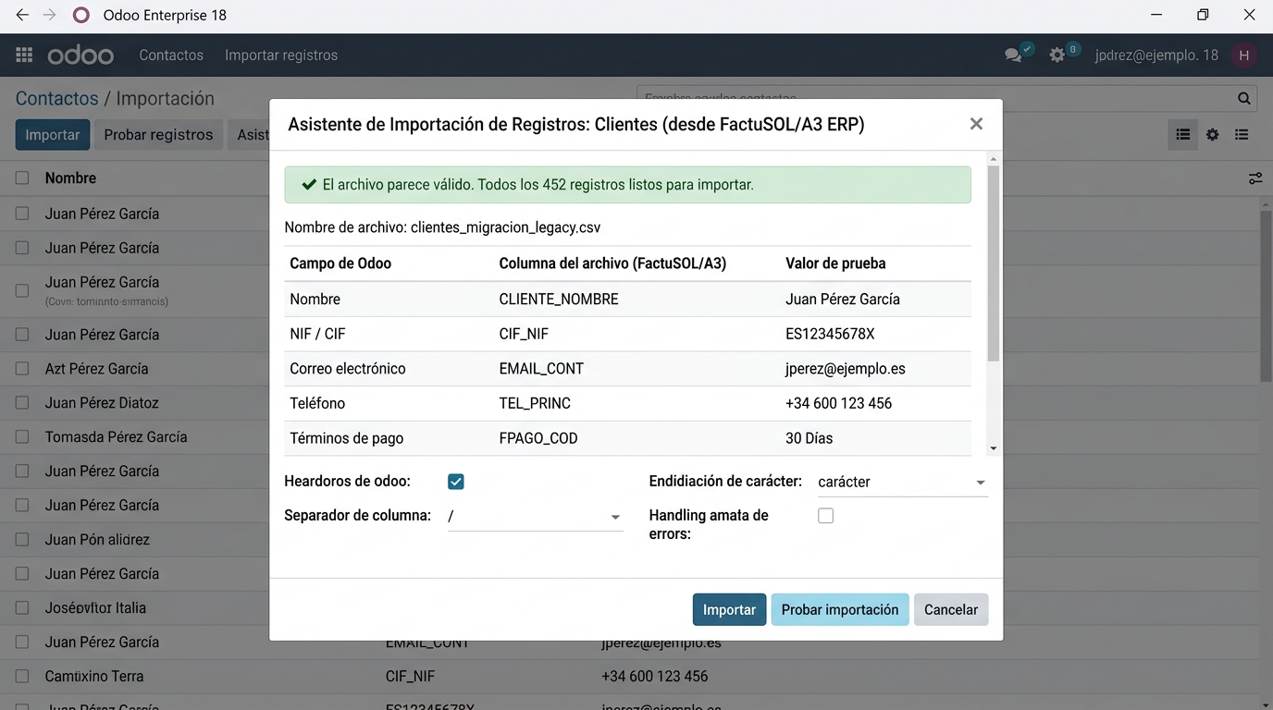Click the dialog scrollbar down arrow
The image size is (1273, 710).
click(994, 448)
